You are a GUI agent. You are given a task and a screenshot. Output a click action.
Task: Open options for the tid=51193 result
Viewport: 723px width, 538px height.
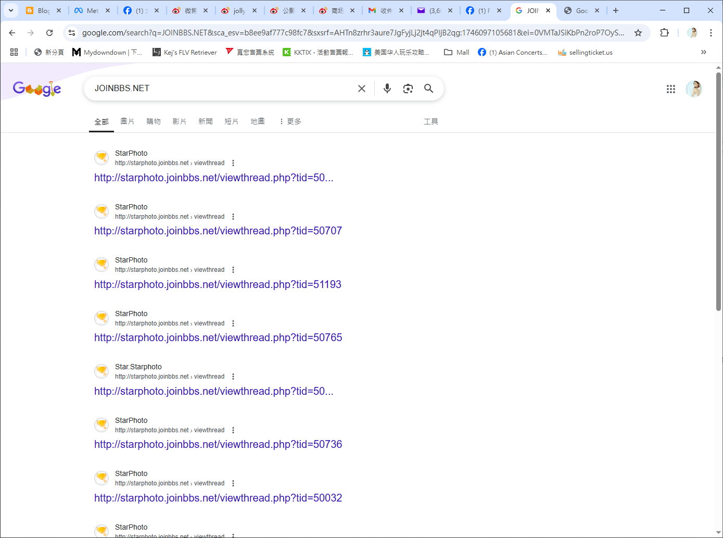pos(233,270)
